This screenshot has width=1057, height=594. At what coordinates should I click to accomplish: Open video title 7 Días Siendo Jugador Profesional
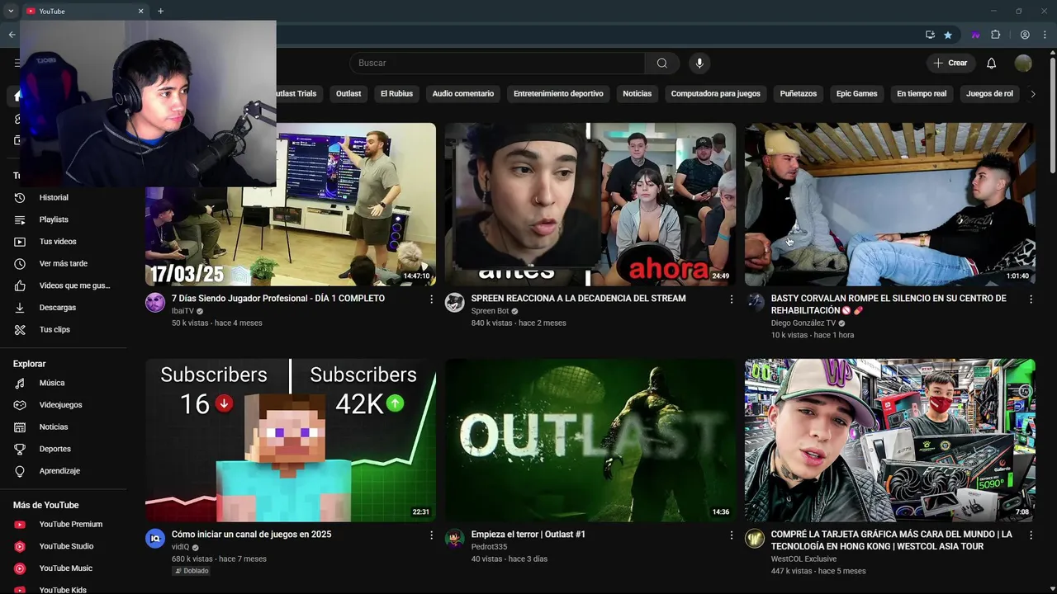tap(278, 299)
